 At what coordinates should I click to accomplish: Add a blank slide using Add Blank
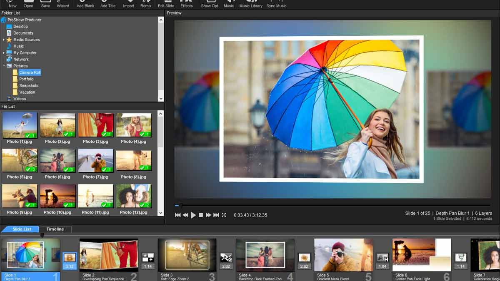pyautogui.click(x=85, y=4)
